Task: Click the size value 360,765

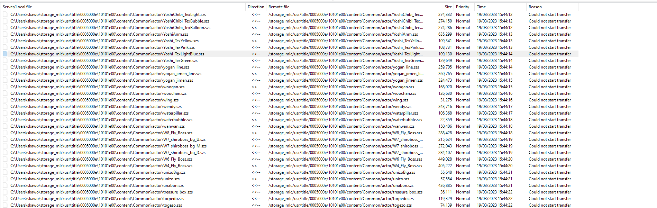Action: [445, 74]
